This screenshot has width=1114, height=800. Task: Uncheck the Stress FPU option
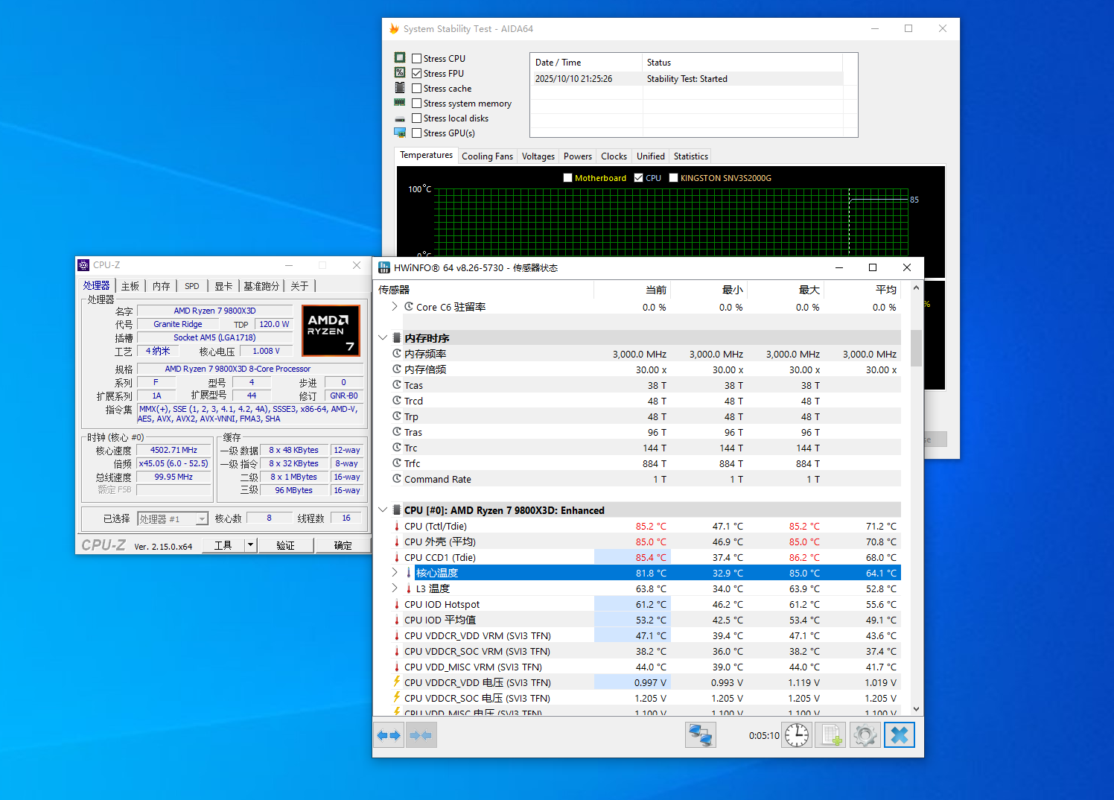pos(417,74)
